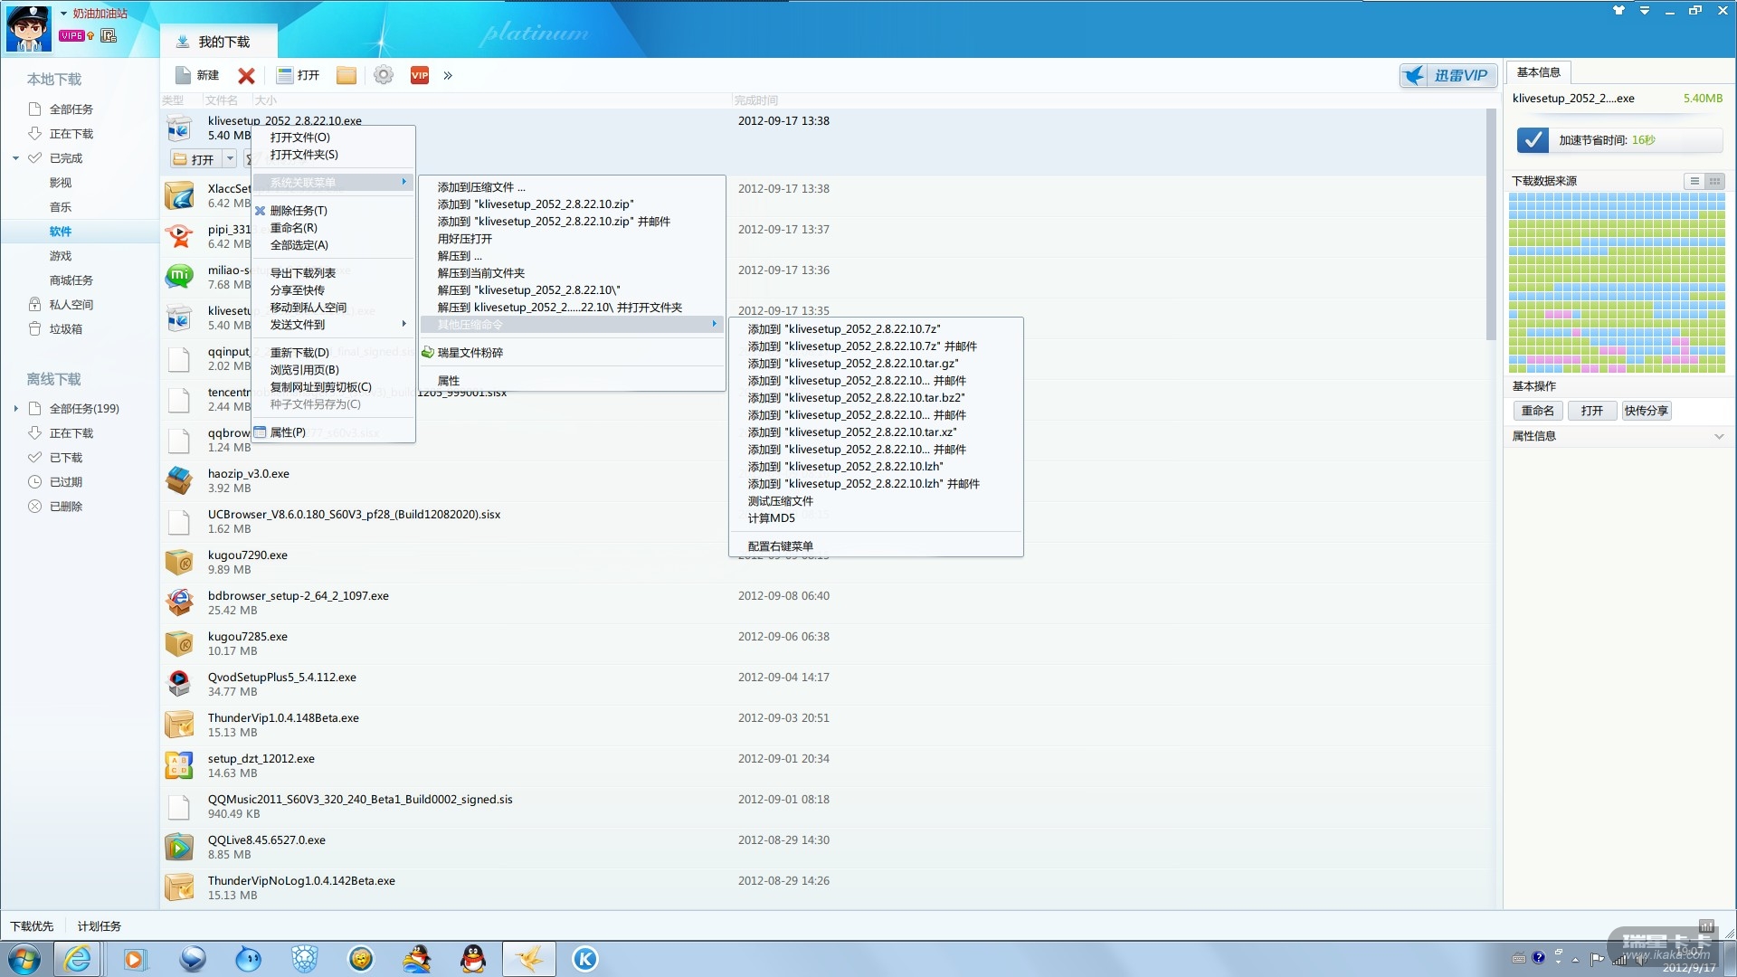The image size is (1737, 977).
Task: Click the blue acceleration checkmark box
Action: point(1532,140)
